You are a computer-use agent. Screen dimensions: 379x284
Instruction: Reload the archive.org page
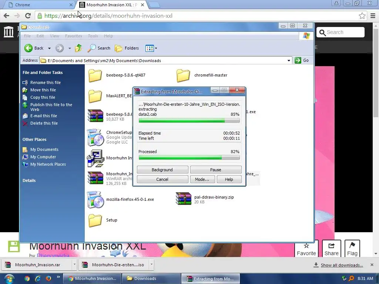[28, 16]
